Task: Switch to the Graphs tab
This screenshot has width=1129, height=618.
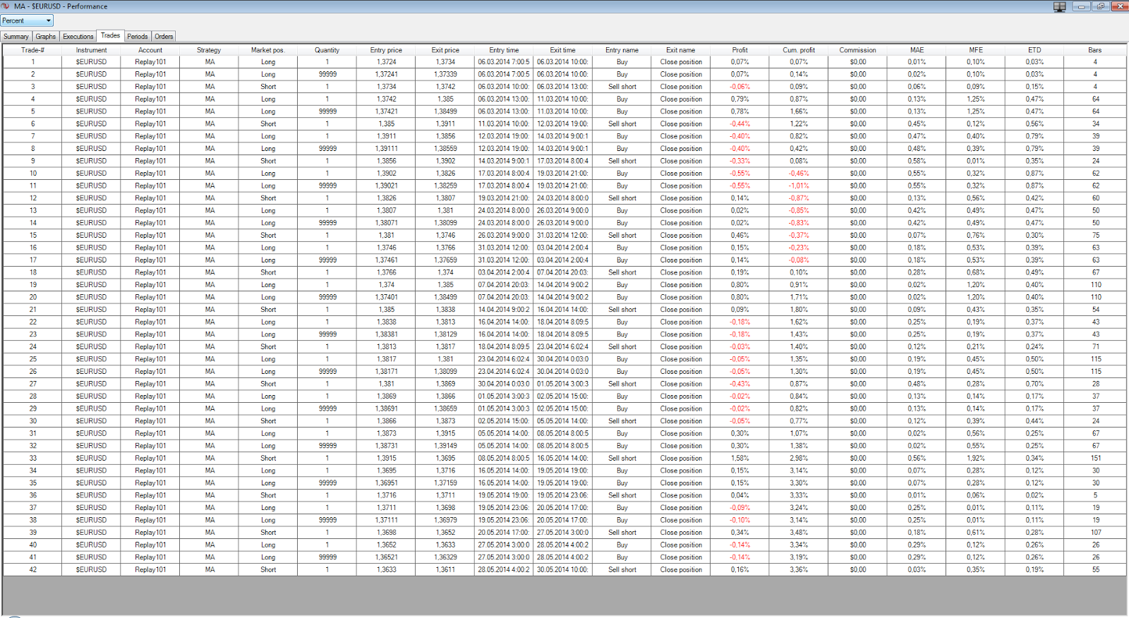Action: point(46,37)
